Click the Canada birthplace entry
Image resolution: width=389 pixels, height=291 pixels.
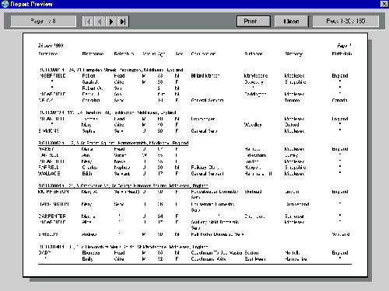(x=339, y=100)
